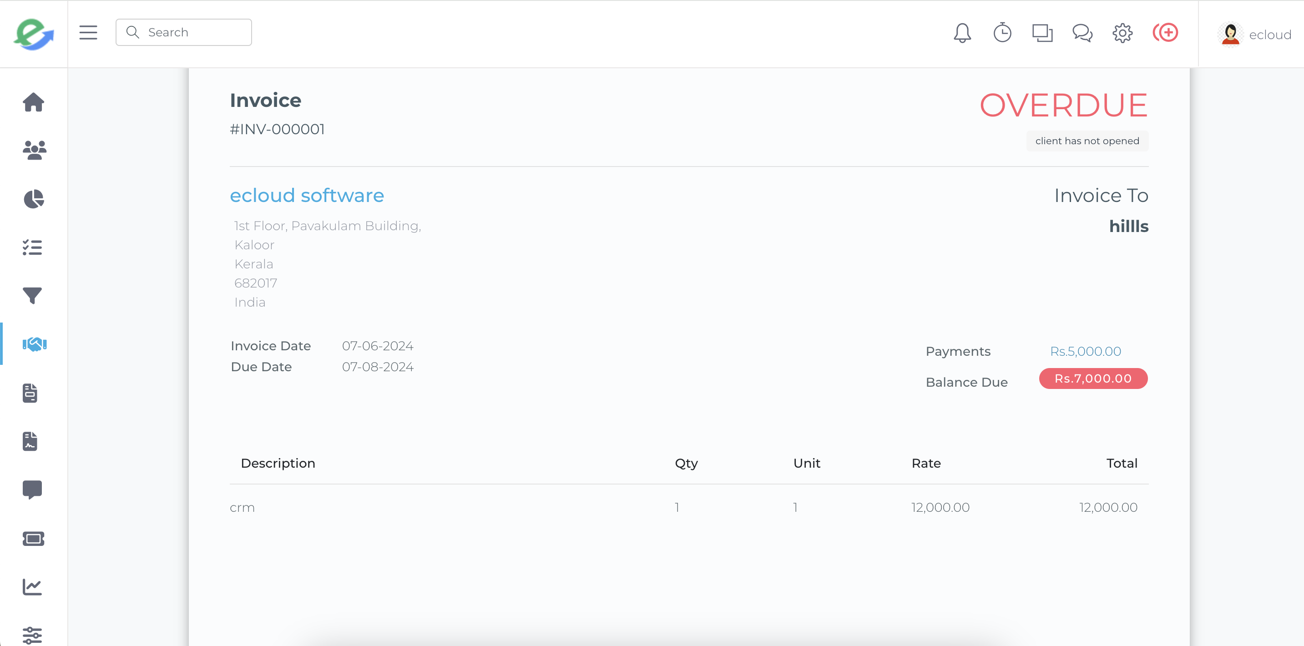Toggle the hamburger menu sidebar
Image resolution: width=1304 pixels, height=646 pixels.
[x=88, y=32]
